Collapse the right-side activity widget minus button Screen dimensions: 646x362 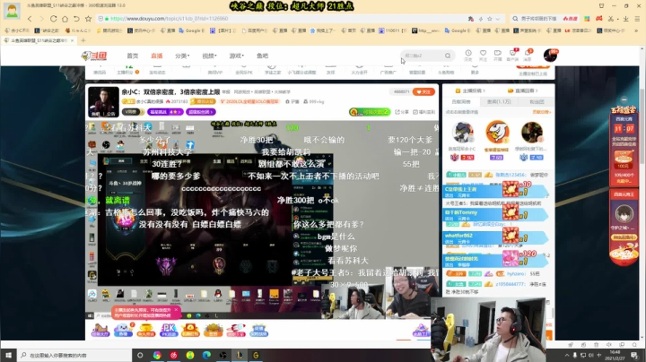[x=624, y=99]
